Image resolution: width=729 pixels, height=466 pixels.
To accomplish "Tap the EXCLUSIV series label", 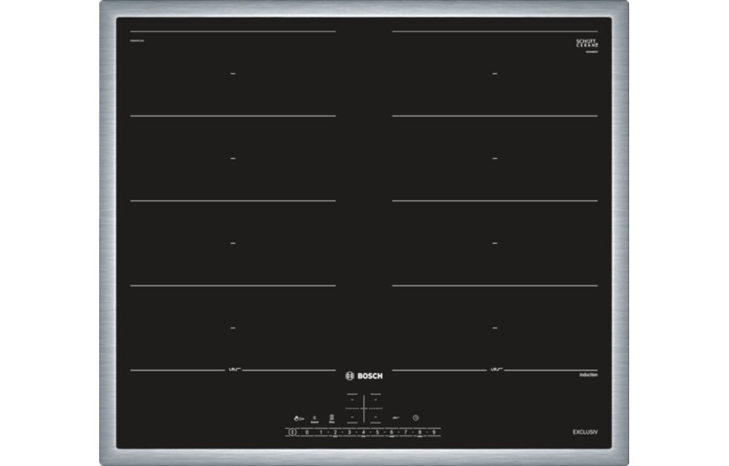I will 585,431.
